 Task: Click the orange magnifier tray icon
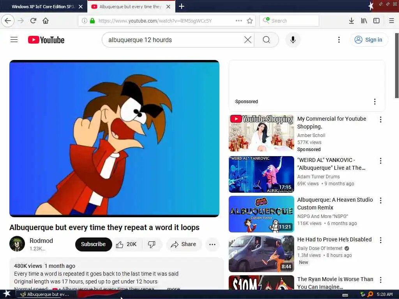pyautogui.click(x=370, y=294)
